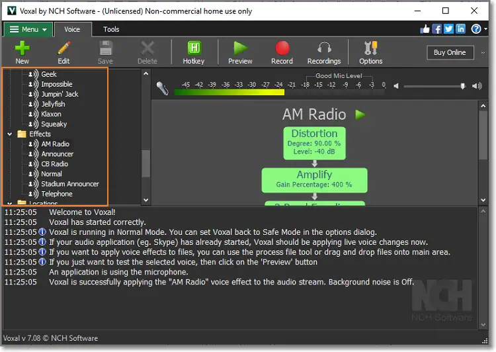The width and height of the screenshot is (496, 352).
Task: Click the microphone icon near level meter
Action: pyautogui.click(x=162, y=88)
